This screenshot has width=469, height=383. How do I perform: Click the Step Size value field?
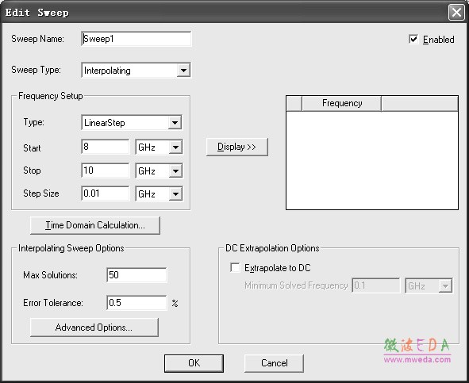[x=106, y=193]
